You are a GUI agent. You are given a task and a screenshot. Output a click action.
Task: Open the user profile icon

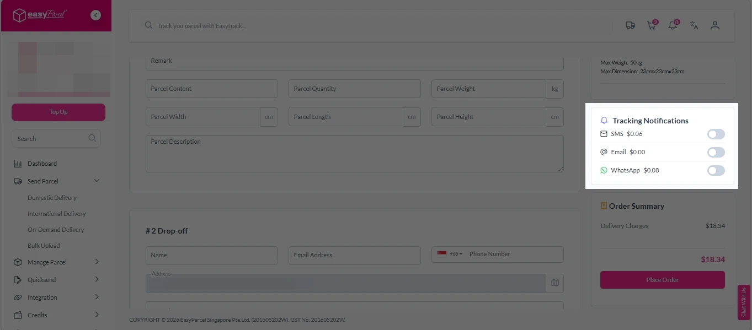click(x=714, y=25)
